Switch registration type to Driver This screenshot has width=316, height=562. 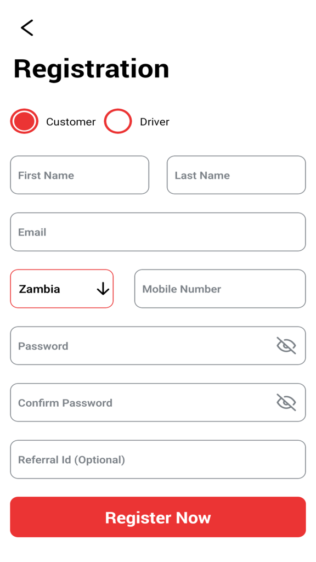118,121
